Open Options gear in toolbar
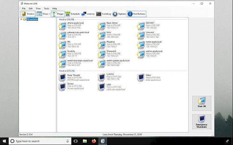 click(x=119, y=14)
